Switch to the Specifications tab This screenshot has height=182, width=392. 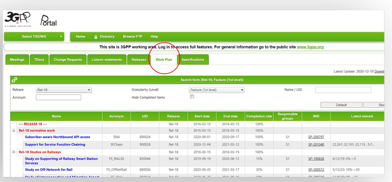193,60
